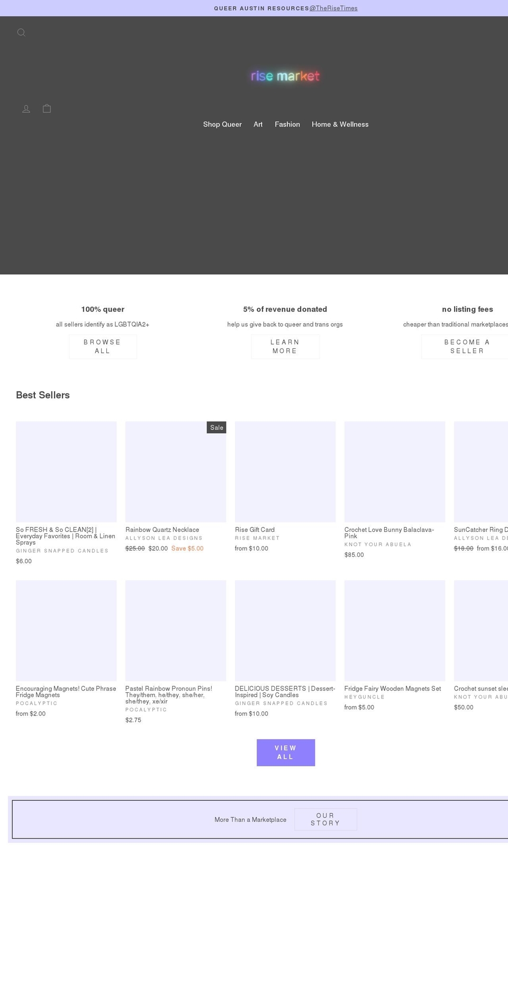Click the Our Story button
The image size is (508, 993).
point(325,819)
